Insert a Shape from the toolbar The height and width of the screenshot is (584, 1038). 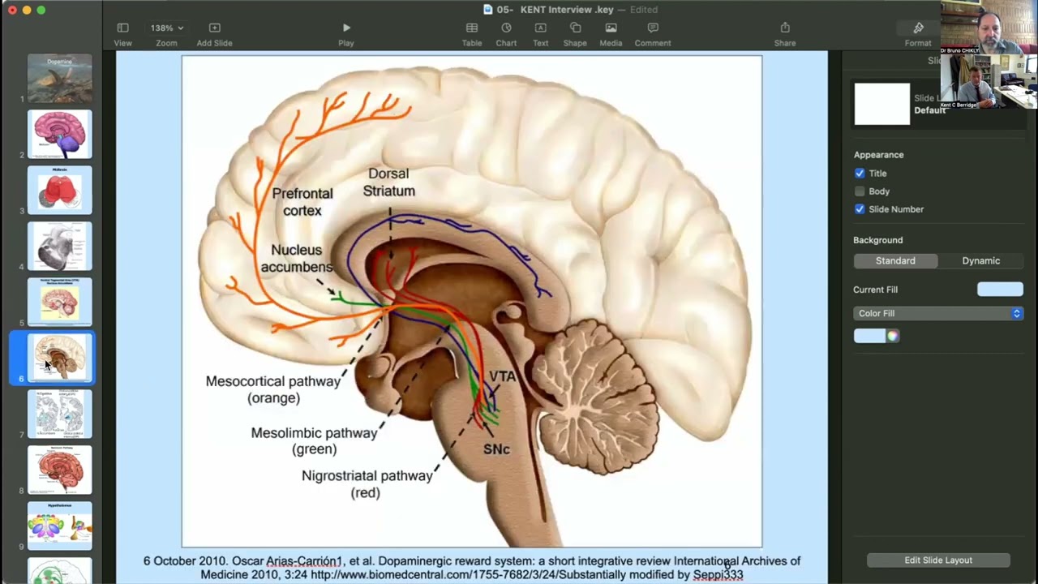click(x=575, y=28)
